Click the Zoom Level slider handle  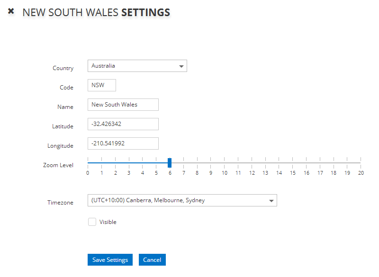point(170,163)
